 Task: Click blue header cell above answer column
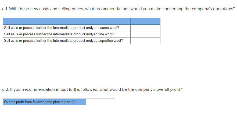(x=145, y=21)
